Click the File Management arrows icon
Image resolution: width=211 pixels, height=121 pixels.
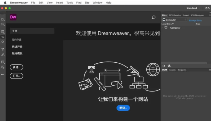click(x=3, y=25)
